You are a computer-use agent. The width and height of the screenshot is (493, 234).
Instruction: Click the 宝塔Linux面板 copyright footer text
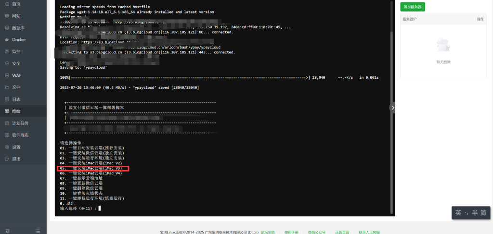[x=209, y=232]
